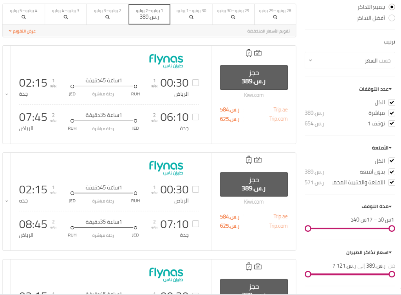
Task: Click search icon under 30 يونيو – 1 يوليو
Action: 191,17
